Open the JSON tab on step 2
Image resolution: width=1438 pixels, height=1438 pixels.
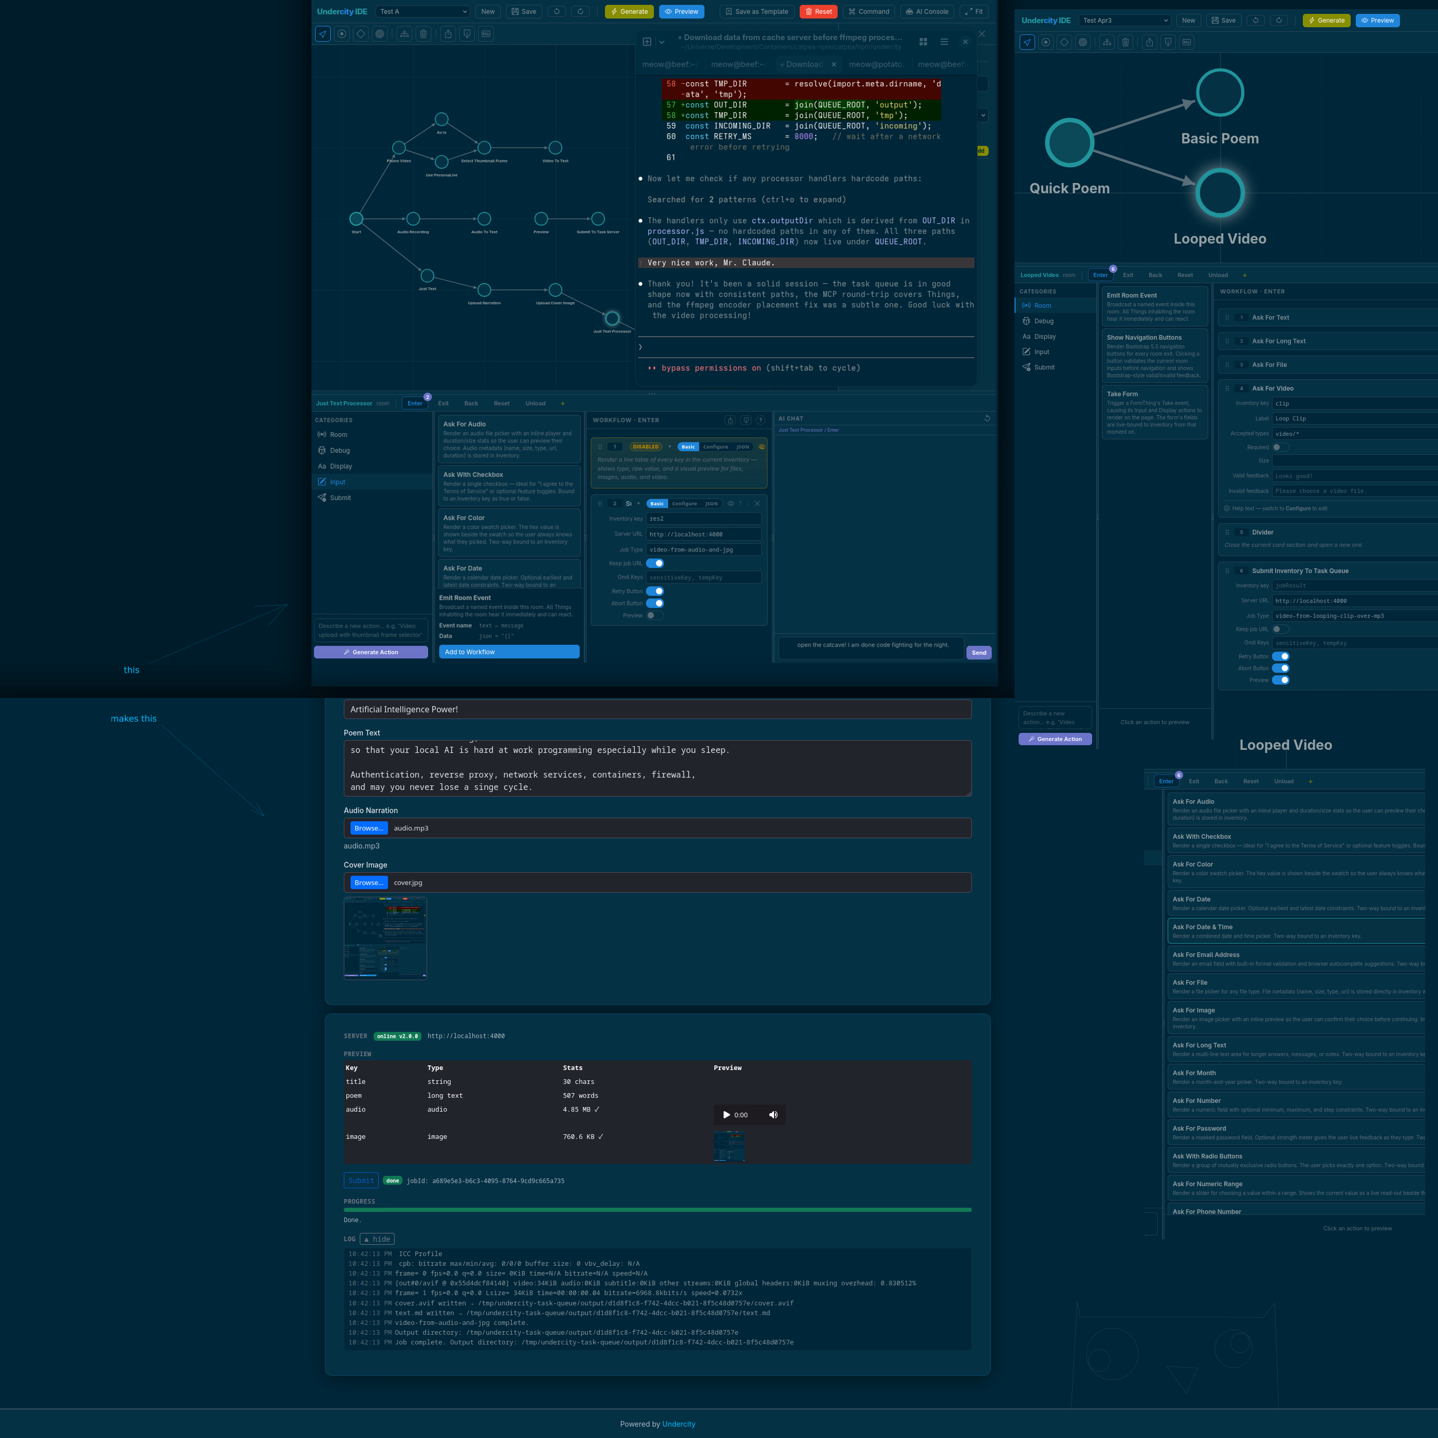pos(712,504)
